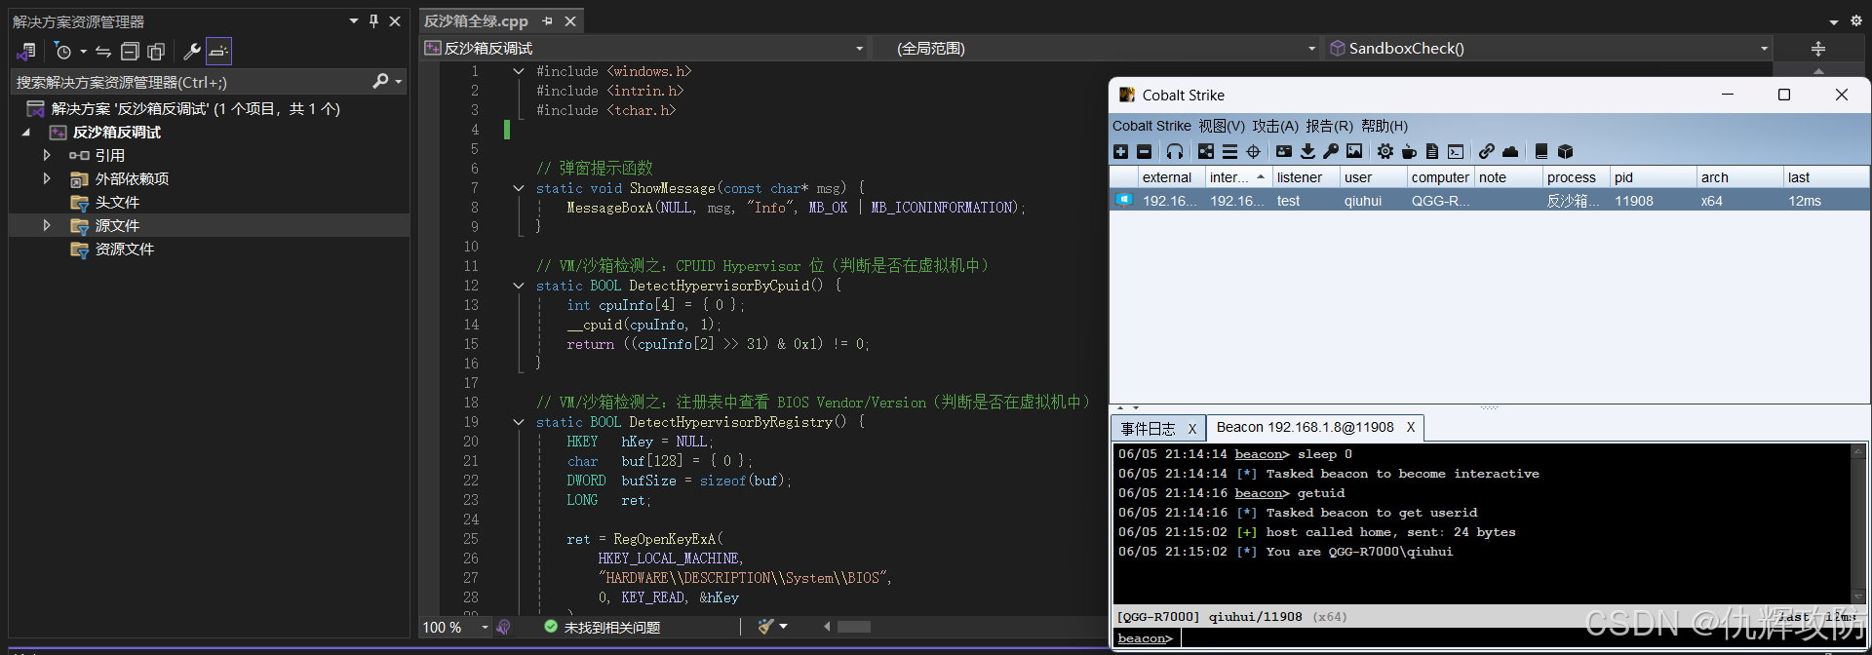Open the (全局范围) scope dropdown

coord(1311,48)
